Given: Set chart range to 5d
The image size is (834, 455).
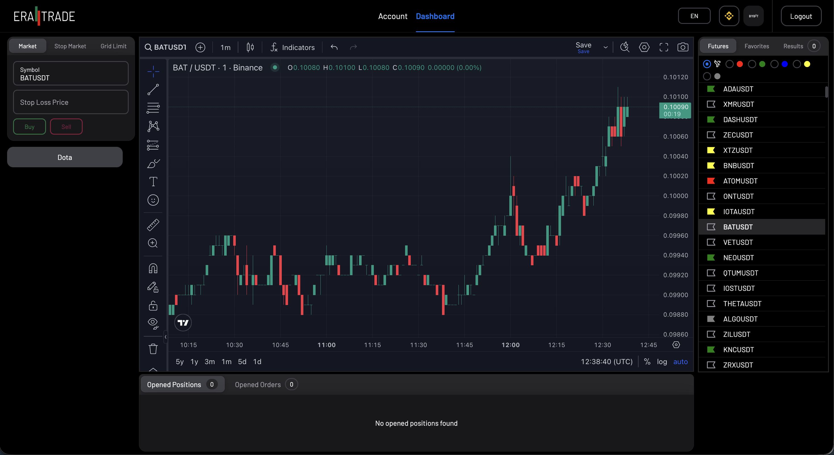Looking at the screenshot, I should coord(242,362).
